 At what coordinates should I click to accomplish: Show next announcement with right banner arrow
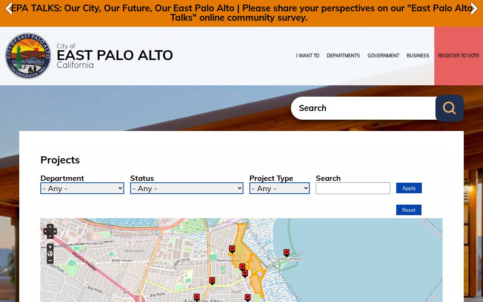(474, 8)
